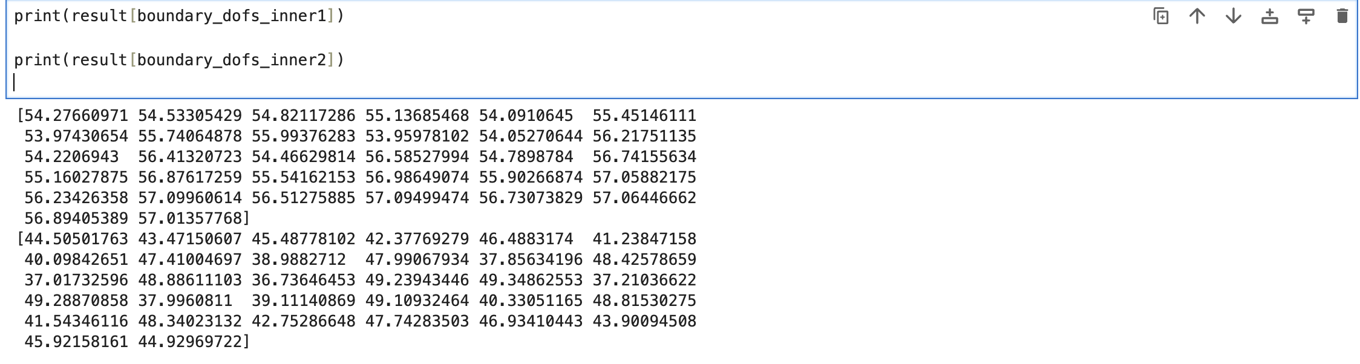Click on boundary_dofs_inner2 in the code
This screenshot has height=364, width=1360.
(x=232, y=60)
